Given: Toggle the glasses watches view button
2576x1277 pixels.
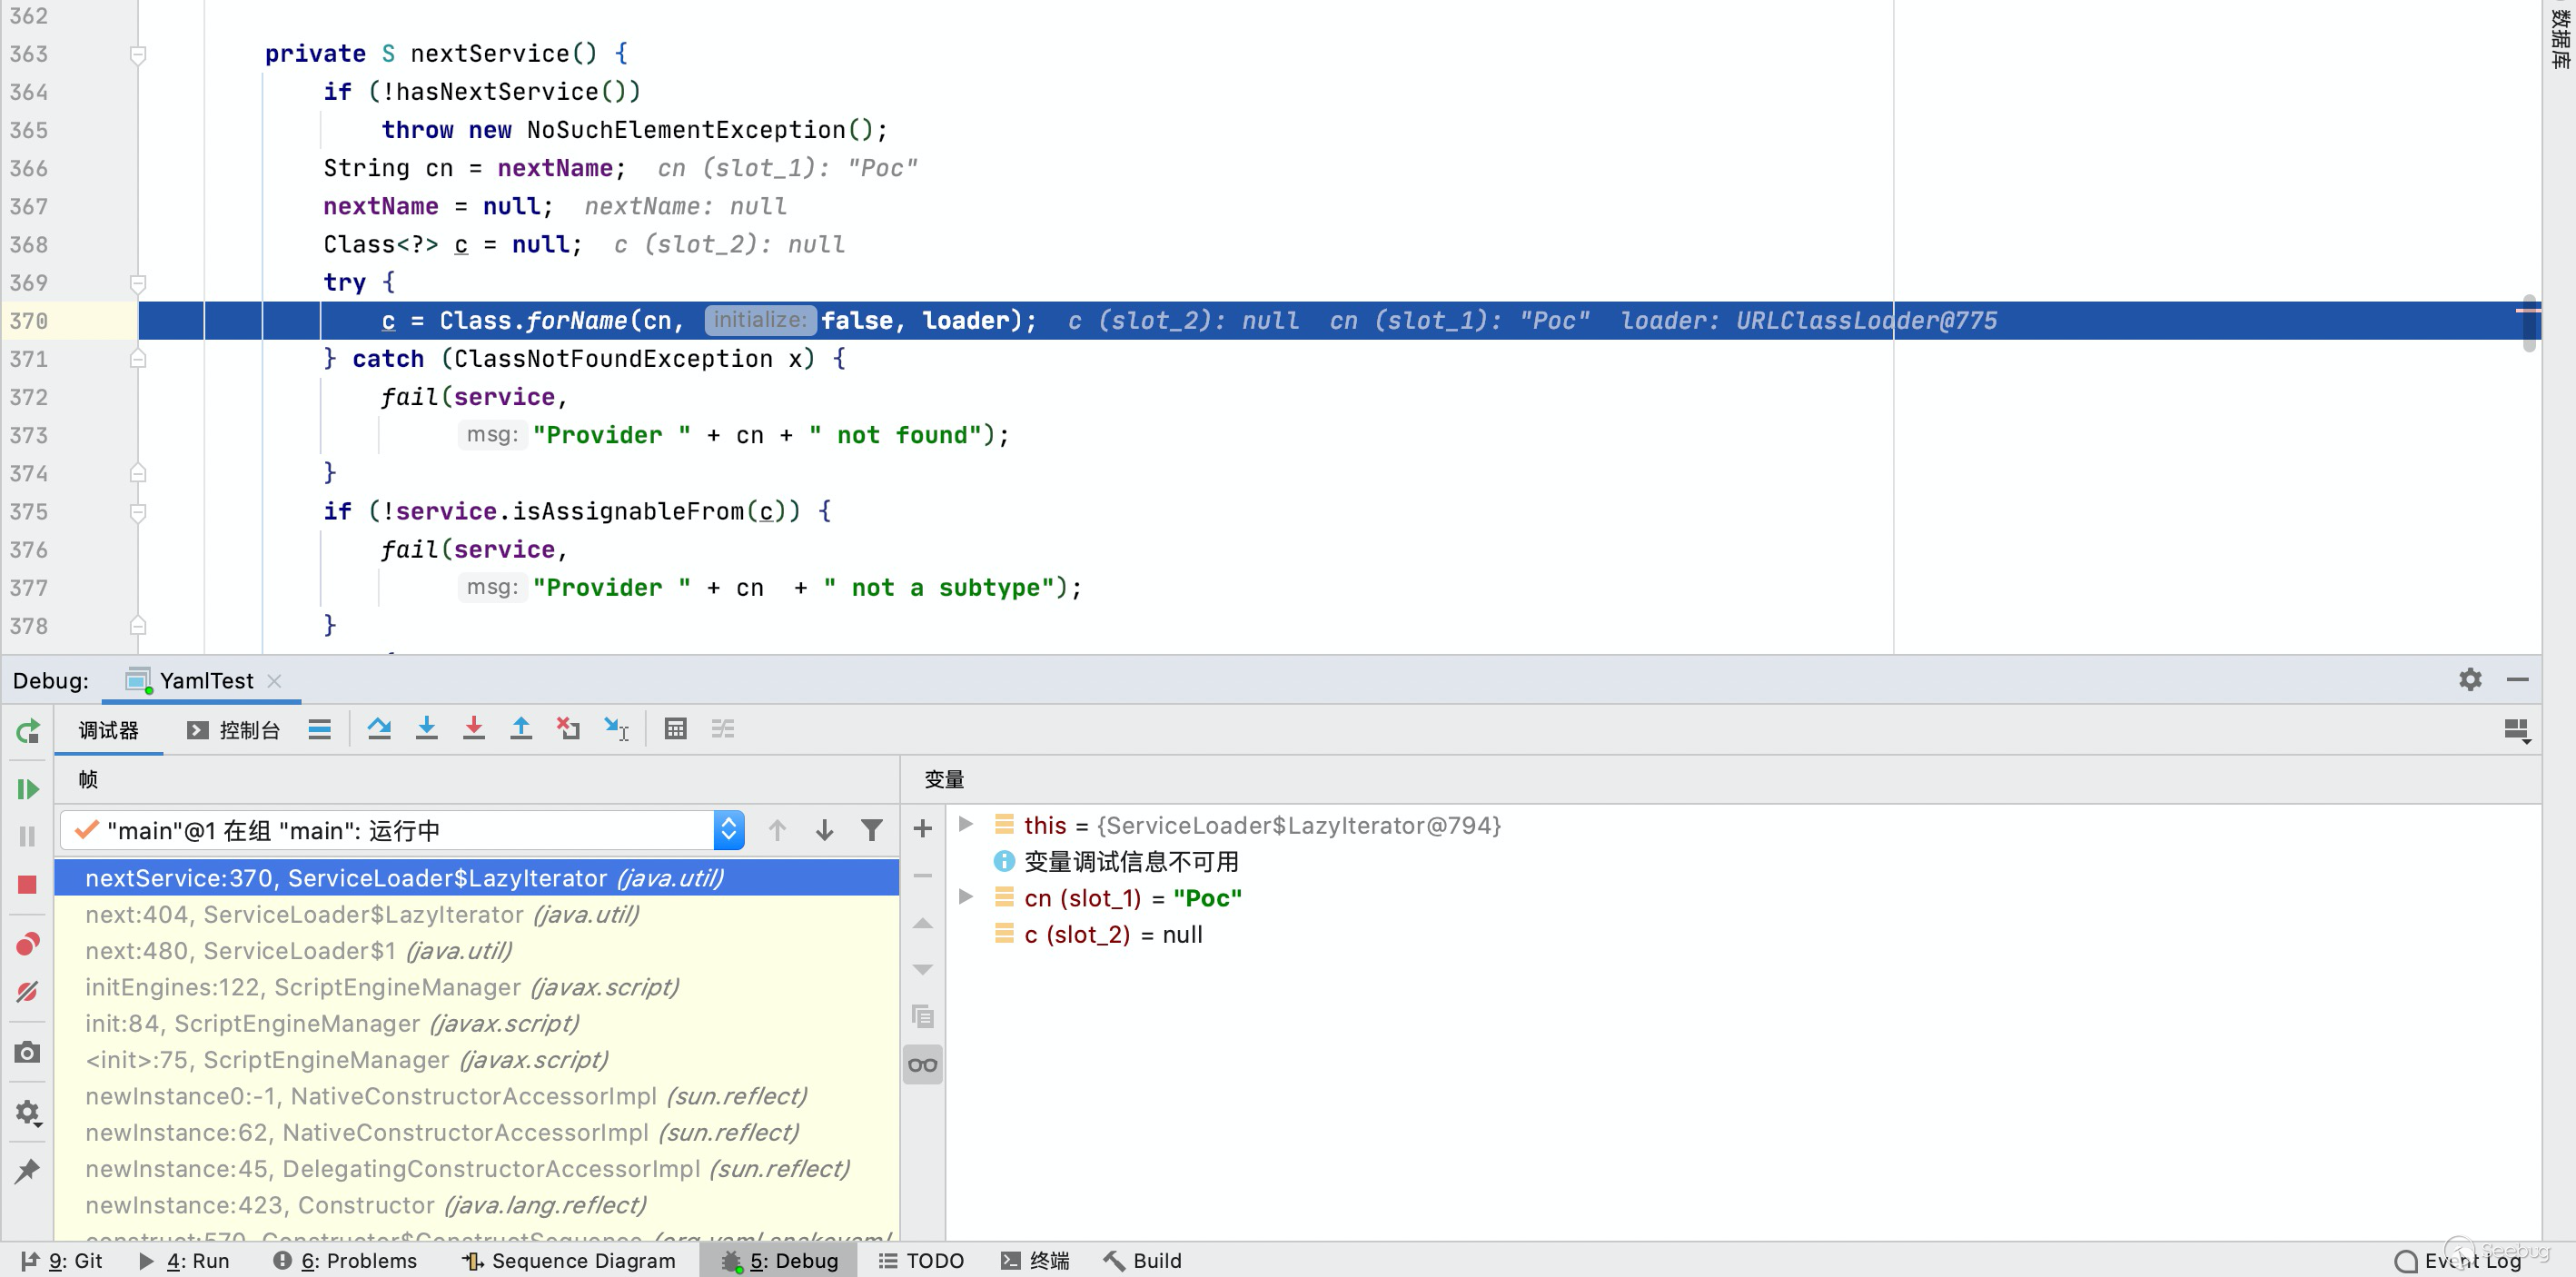Looking at the screenshot, I should pos(922,1065).
